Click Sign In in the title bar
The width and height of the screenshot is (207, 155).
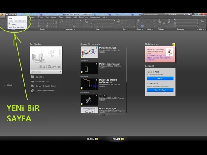tap(173, 15)
